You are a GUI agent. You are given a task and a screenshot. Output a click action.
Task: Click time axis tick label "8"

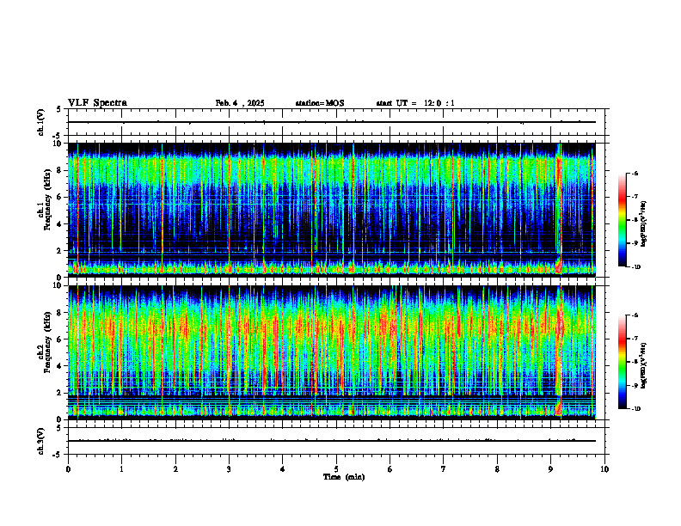[497, 469]
